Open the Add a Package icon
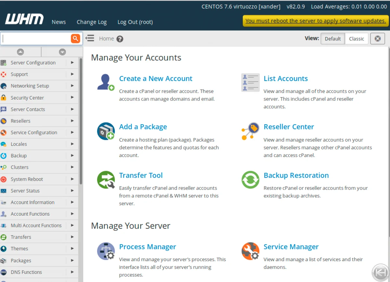 click(106, 131)
